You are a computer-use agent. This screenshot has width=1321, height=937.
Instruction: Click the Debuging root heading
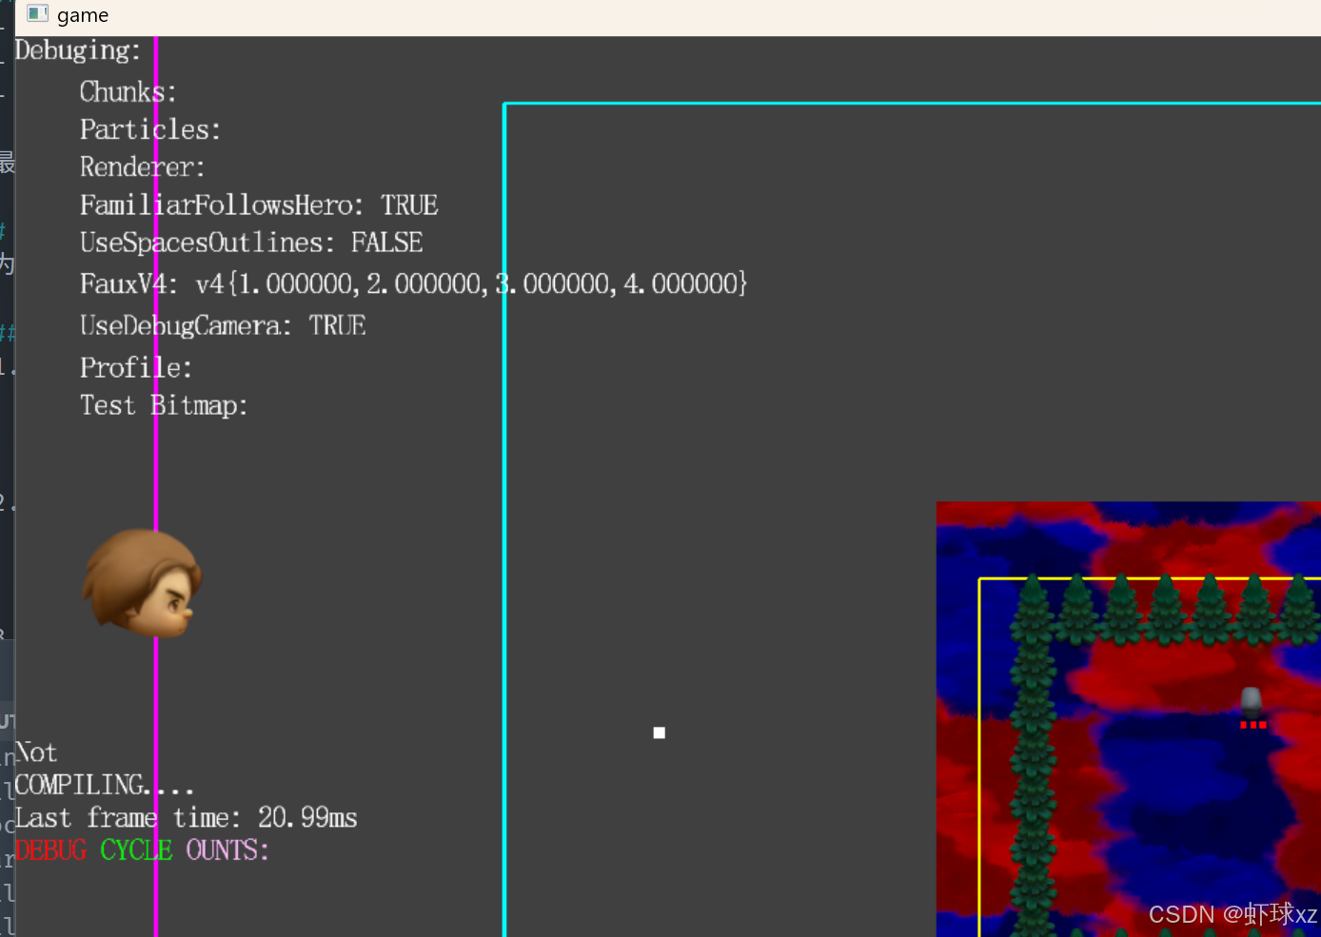point(77,50)
